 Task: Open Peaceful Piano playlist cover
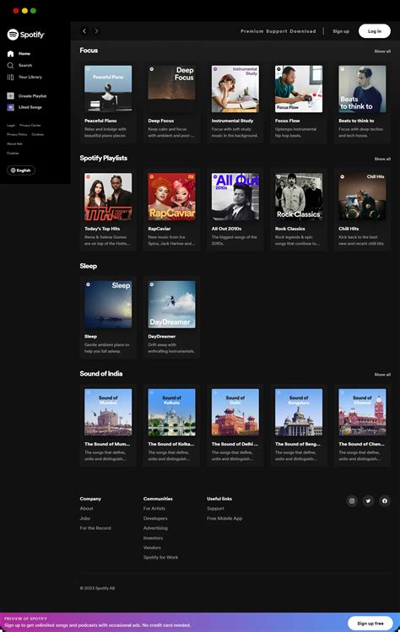(108, 89)
